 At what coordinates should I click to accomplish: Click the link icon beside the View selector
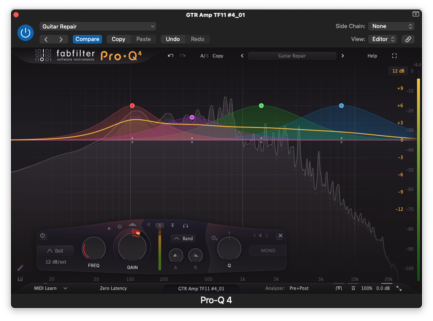(x=407, y=39)
